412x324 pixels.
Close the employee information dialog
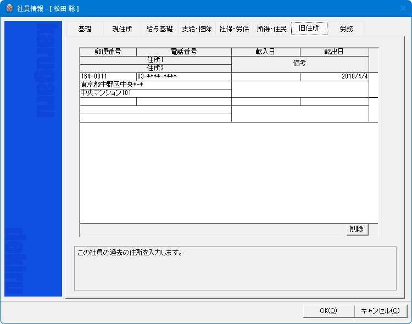coord(399,8)
